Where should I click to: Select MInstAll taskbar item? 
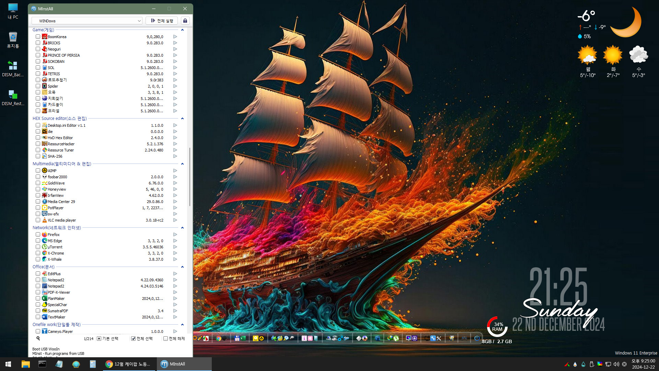tap(184, 364)
